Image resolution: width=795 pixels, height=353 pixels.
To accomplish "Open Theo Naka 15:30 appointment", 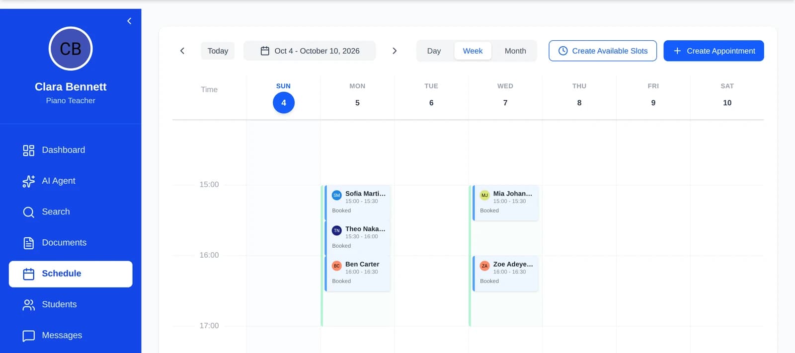I will [x=358, y=238].
